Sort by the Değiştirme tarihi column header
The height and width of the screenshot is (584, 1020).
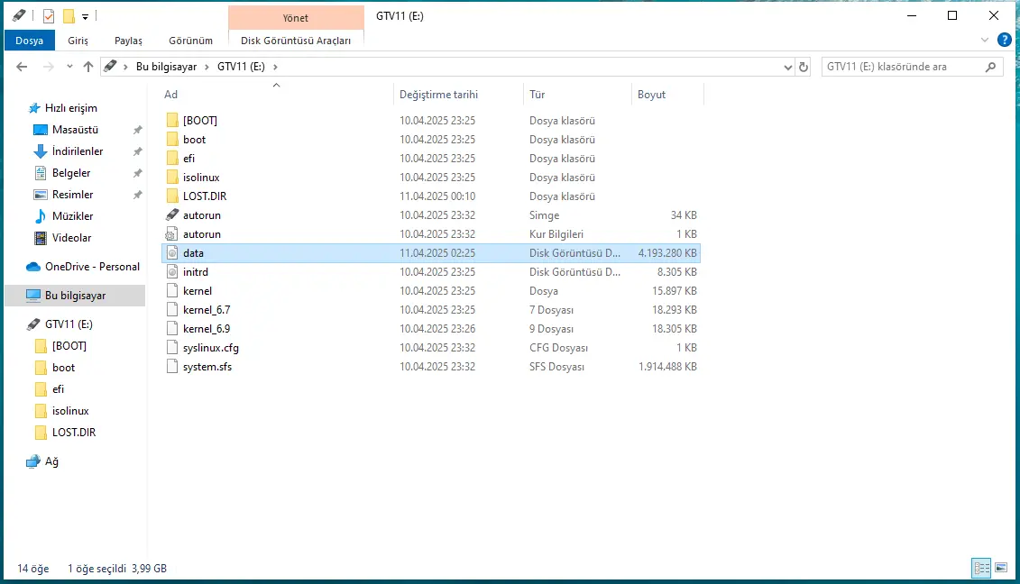pyautogui.click(x=438, y=95)
